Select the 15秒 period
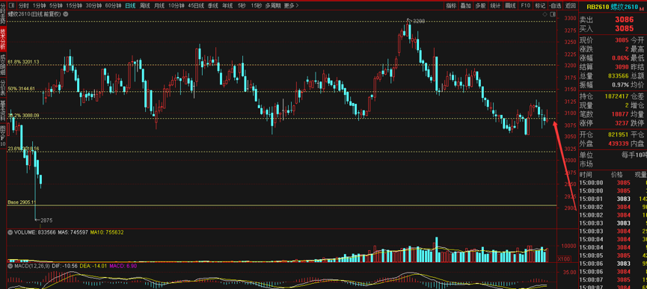The height and width of the screenshot is (289, 647). pos(257,6)
